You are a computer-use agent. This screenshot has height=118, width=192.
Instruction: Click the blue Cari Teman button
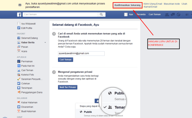(65, 59)
